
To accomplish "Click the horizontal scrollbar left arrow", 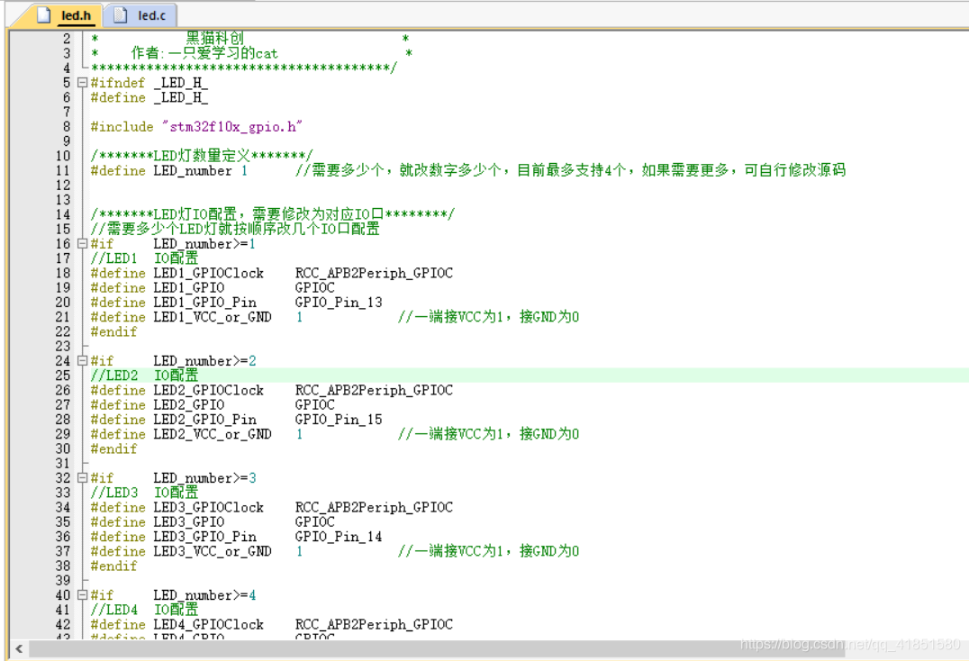I will 19,648.
